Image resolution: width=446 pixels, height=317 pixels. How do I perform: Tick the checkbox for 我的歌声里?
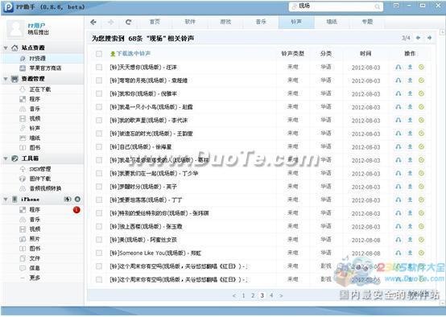[99, 120]
